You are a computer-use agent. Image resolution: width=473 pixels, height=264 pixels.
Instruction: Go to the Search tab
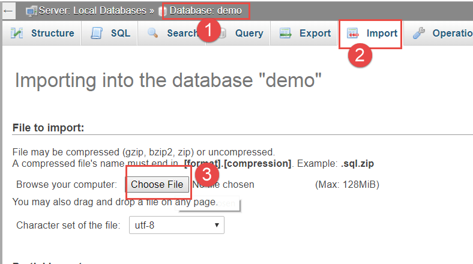point(181,34)
